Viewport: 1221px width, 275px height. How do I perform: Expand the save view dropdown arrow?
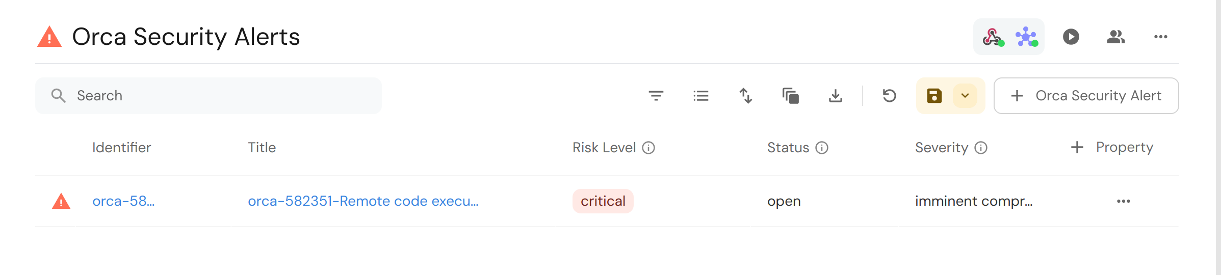[x=965, y=96]
